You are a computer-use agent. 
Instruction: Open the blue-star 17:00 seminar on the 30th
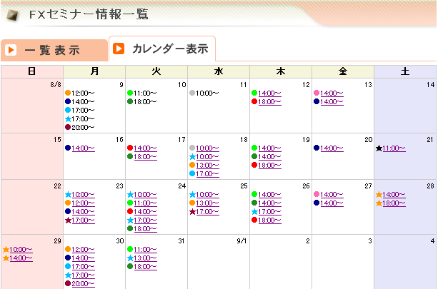click(84, 275)
